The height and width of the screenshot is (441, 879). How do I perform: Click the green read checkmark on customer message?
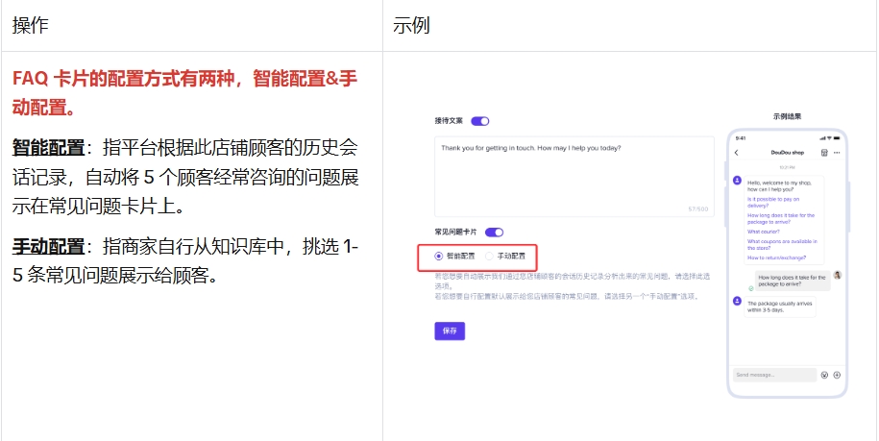pyautogui.click(x=750, y=288)
